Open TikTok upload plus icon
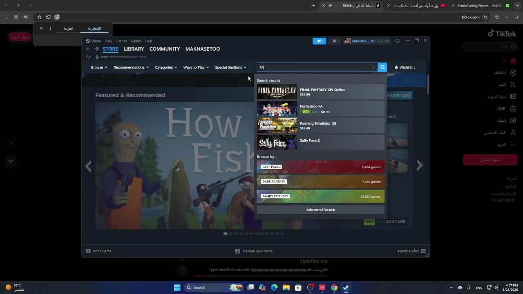Viewport: 523px width, 294px height. pyautogui.click(x=513, y=120)
